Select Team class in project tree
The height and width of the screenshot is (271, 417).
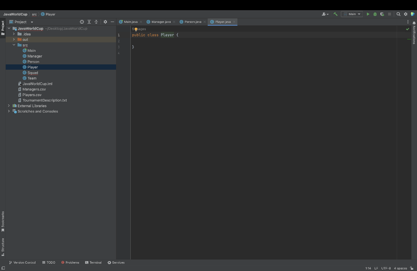32,78
